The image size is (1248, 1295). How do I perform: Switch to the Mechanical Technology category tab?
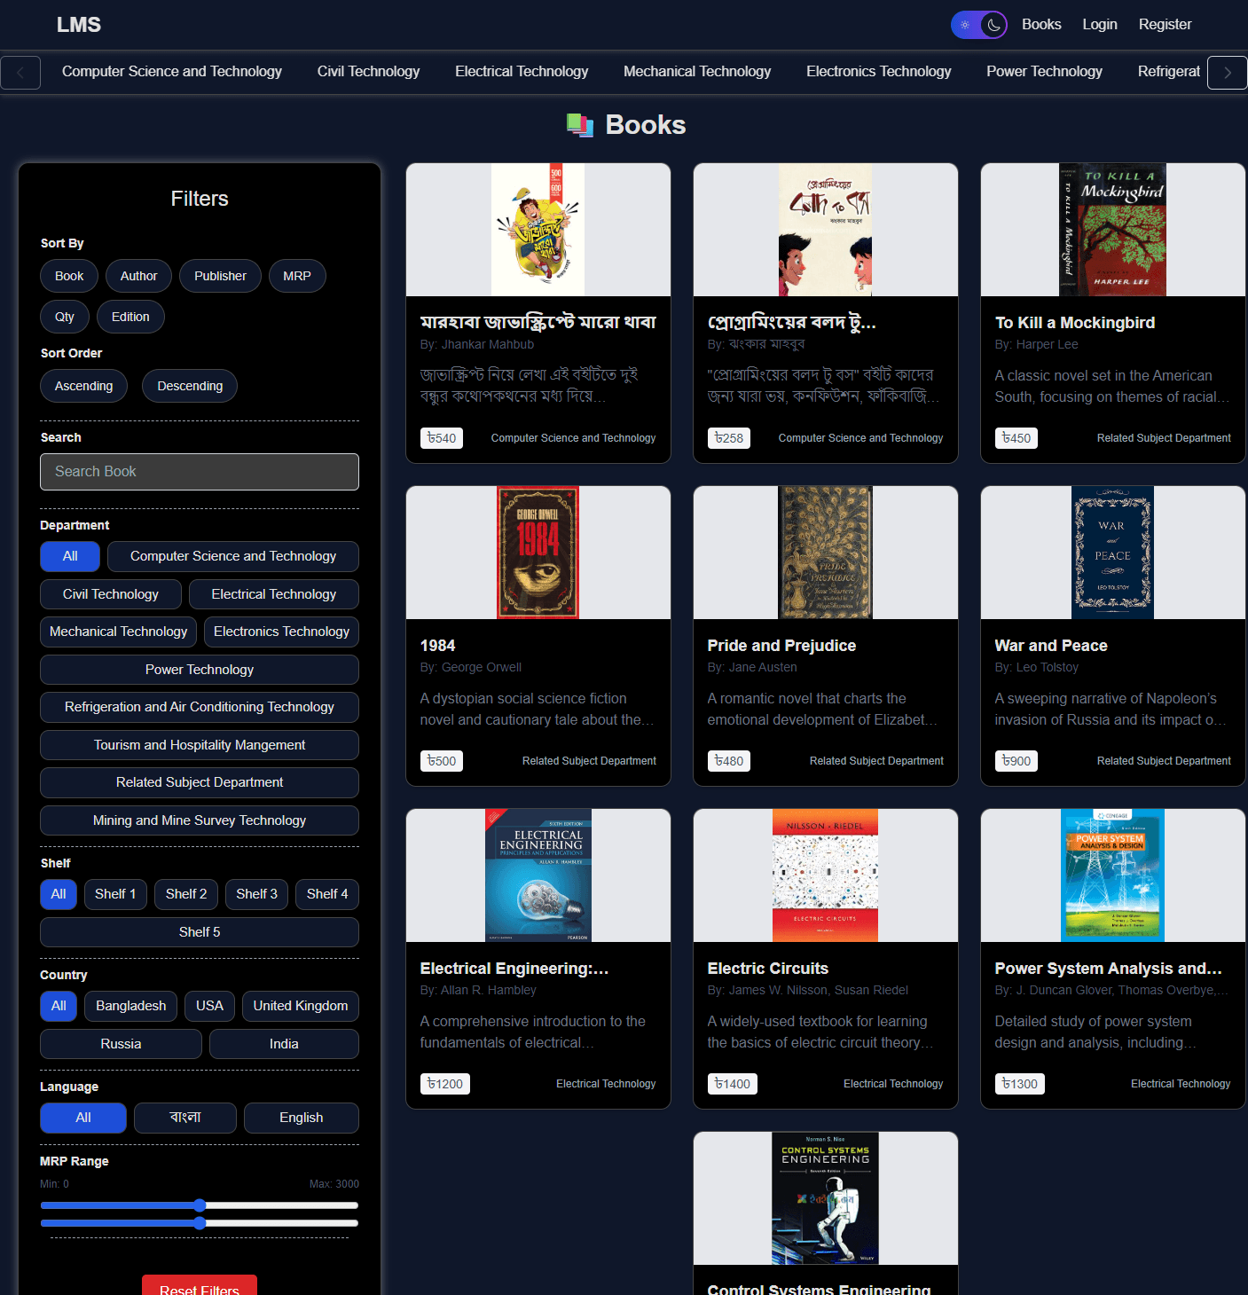pos(697,71)
